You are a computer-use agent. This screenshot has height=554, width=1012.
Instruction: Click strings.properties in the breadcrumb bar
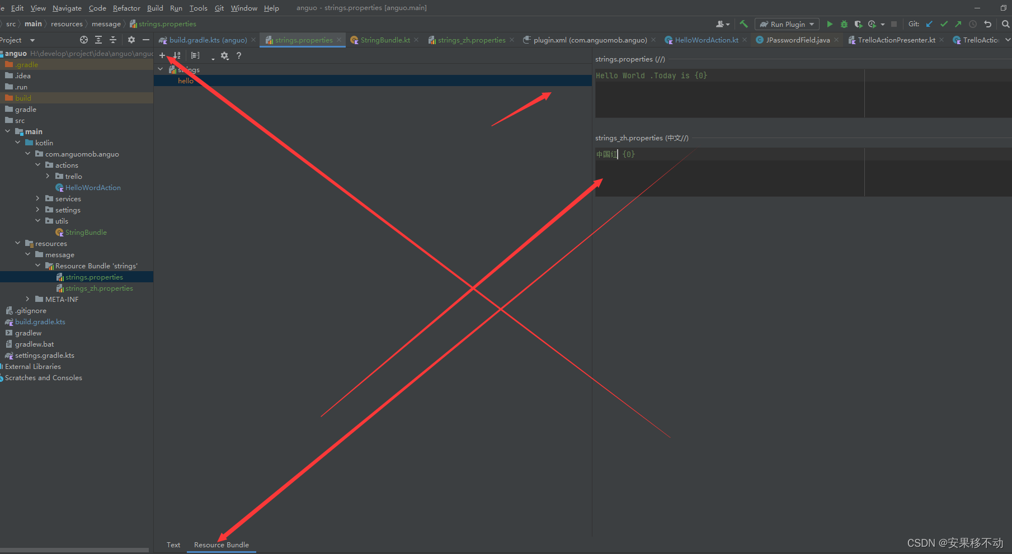point(168,24)
